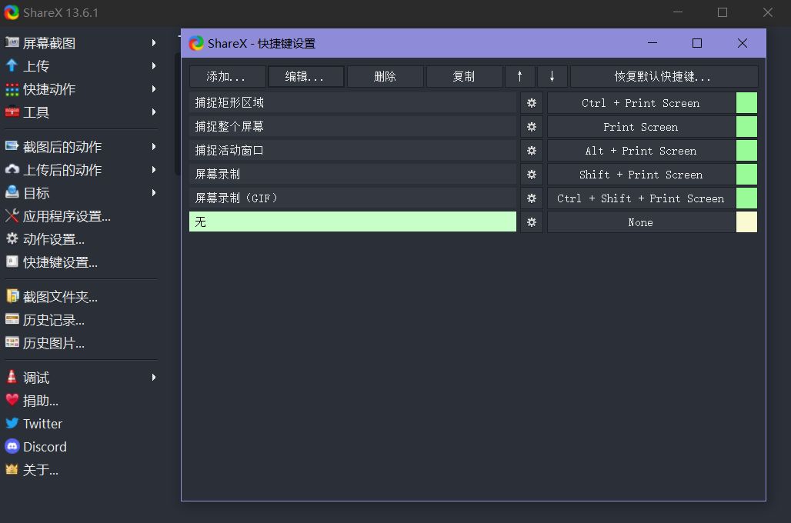The height and width of the screenshot is (523, 791).
Task: Toggle green status box for Ctrl + Print Screen
Action: click(746, 103)
